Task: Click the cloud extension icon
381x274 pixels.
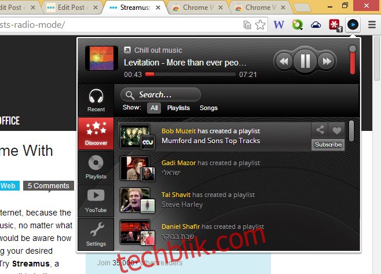Action: coord(316,24)
